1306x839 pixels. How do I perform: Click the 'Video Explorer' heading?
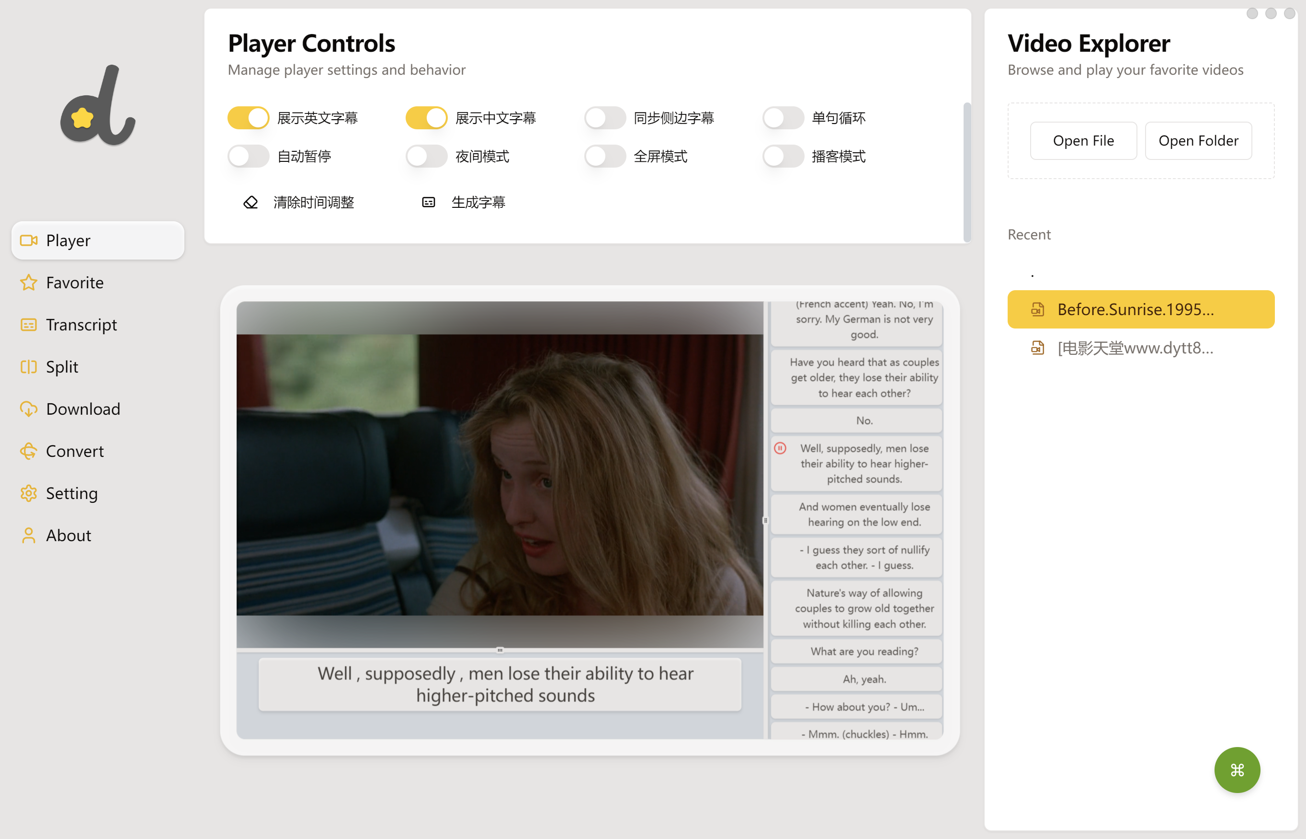(x=1088, y=43)
